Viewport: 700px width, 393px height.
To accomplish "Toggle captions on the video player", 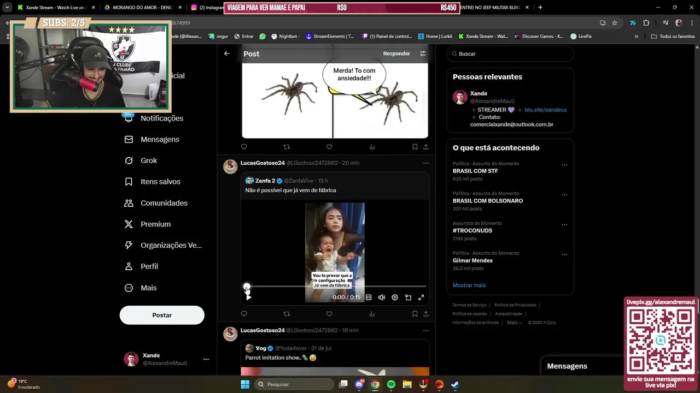I will [369, 297].
